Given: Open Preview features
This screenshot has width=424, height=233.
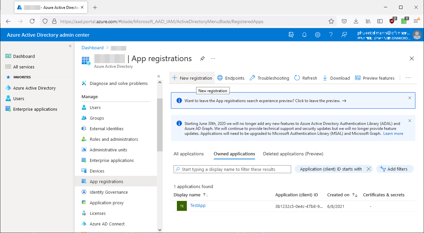Looking at the screenshot, I should 375,78.
